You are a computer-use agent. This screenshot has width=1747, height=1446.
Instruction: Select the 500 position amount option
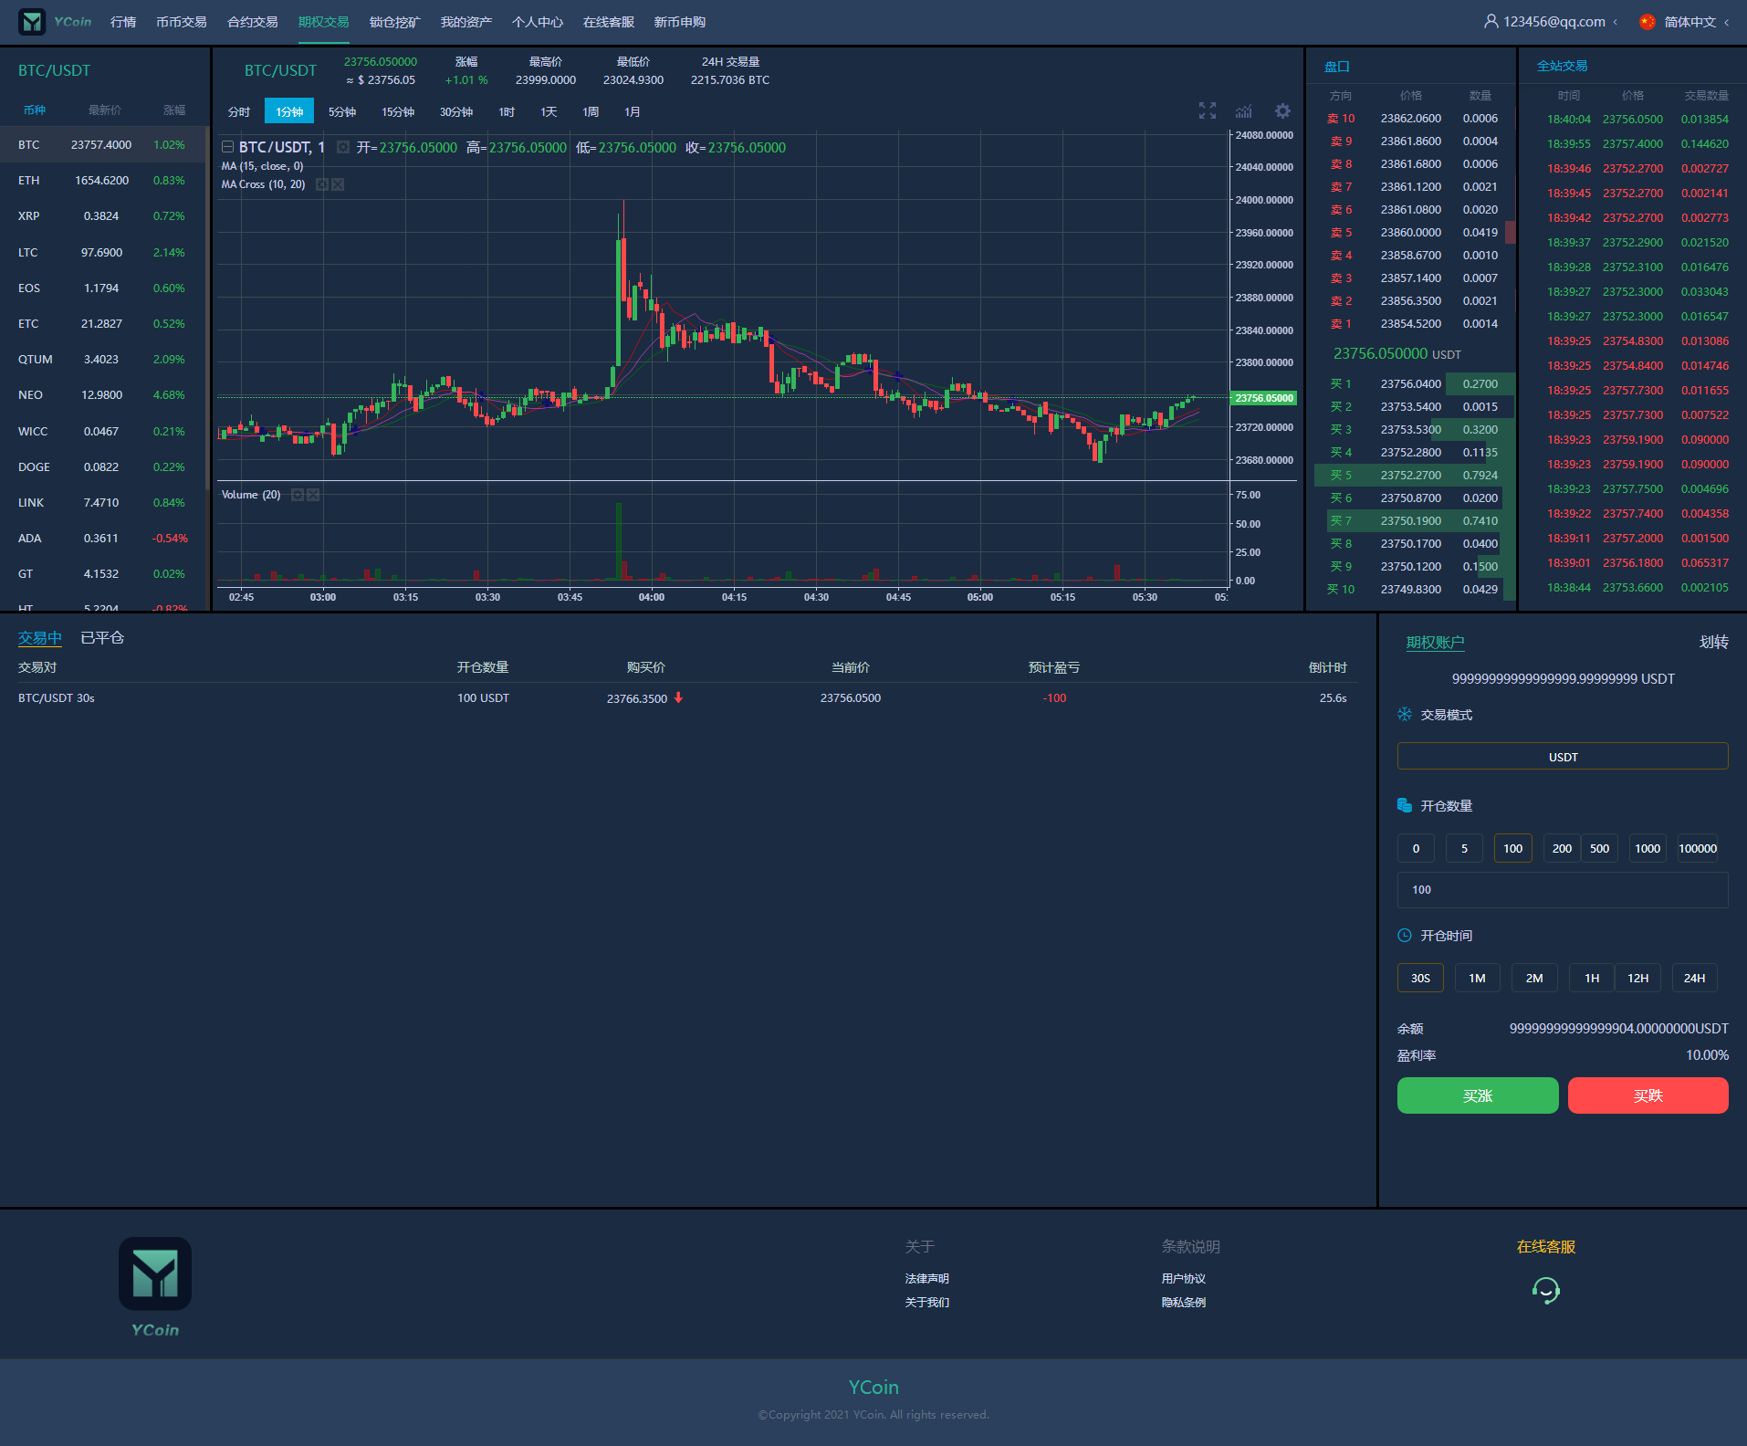[1599, 848]
